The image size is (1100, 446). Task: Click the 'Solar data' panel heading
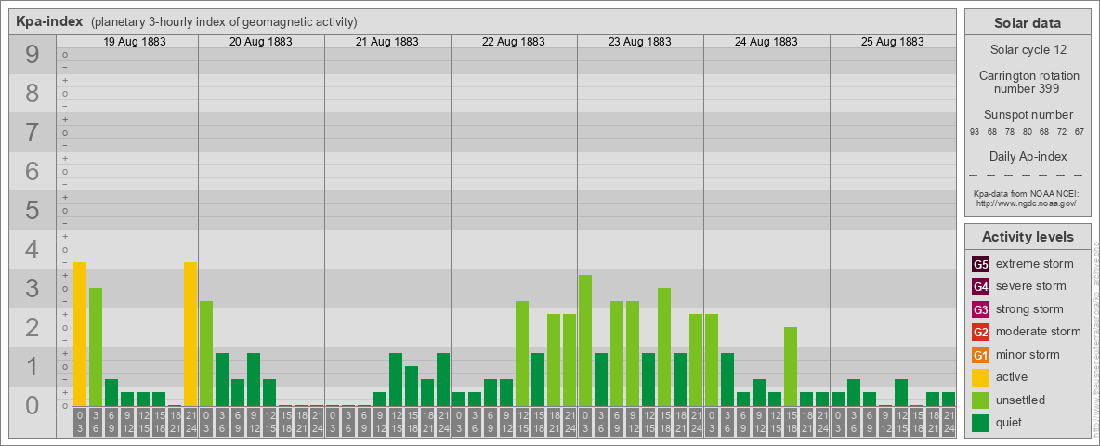[x=1028, y=23]
